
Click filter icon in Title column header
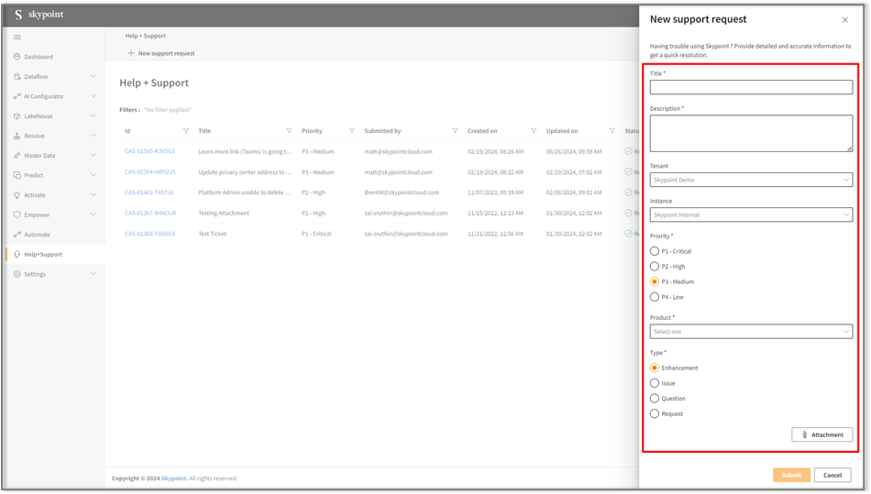290,131
